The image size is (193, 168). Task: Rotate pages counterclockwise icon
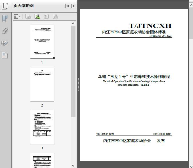coord(46,17)
